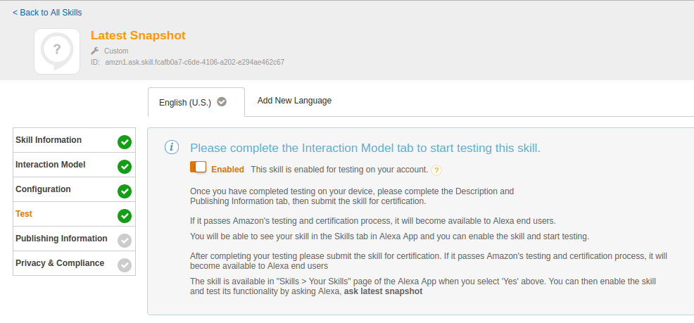This screenshot has width=694, height=323.
Task: Toggle the skill testing Enabled switch
Action: click(x=198, y=167)
